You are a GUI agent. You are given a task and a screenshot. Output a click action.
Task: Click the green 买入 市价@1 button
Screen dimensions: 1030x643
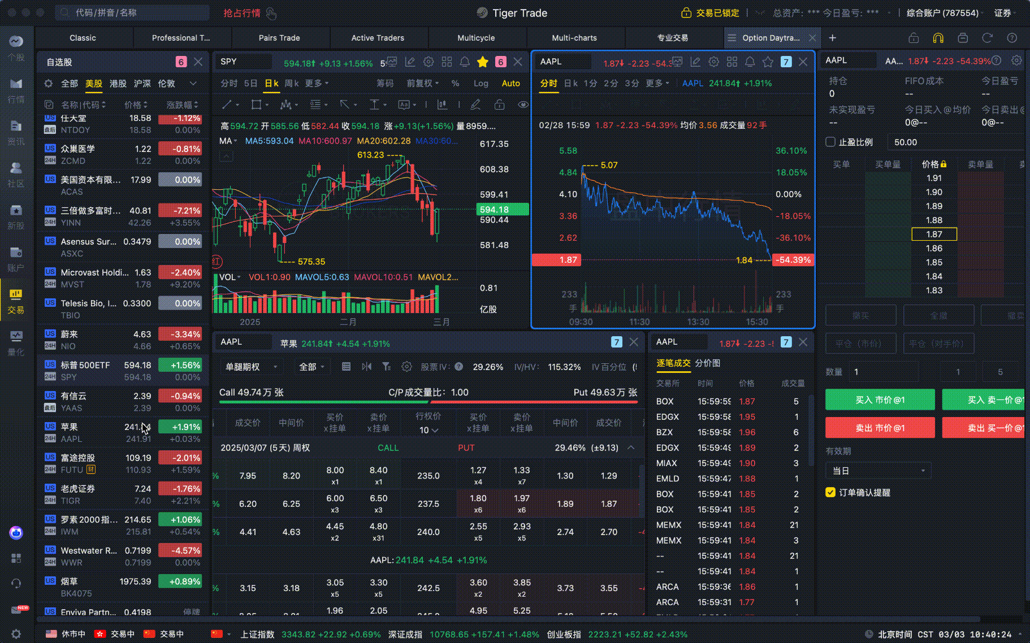[880, 399]
